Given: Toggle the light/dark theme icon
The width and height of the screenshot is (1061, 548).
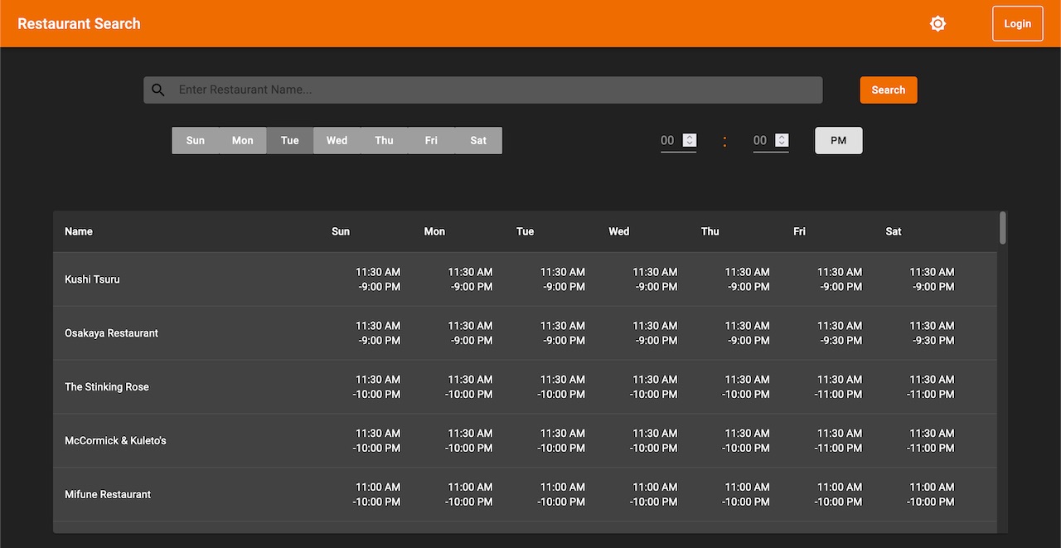Looking at the screenshot, I should (x=937, y=24).
